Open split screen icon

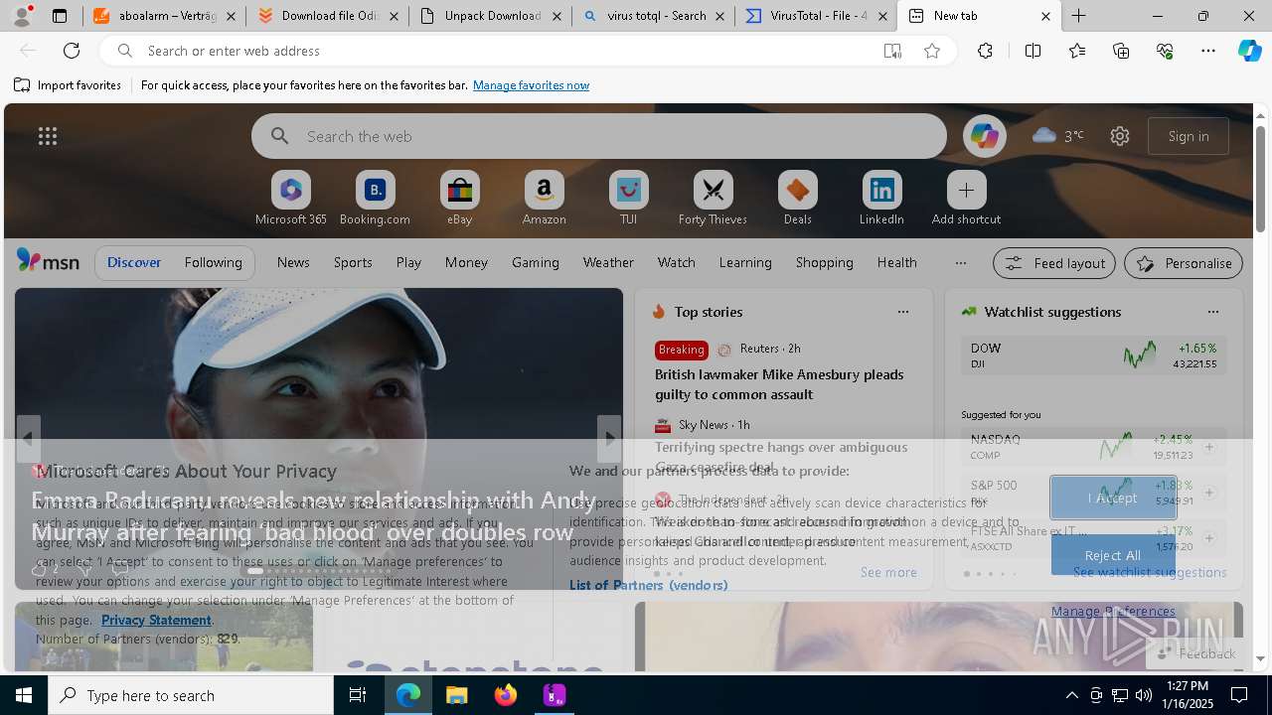pyautogui.click(x=1033, y=51)
